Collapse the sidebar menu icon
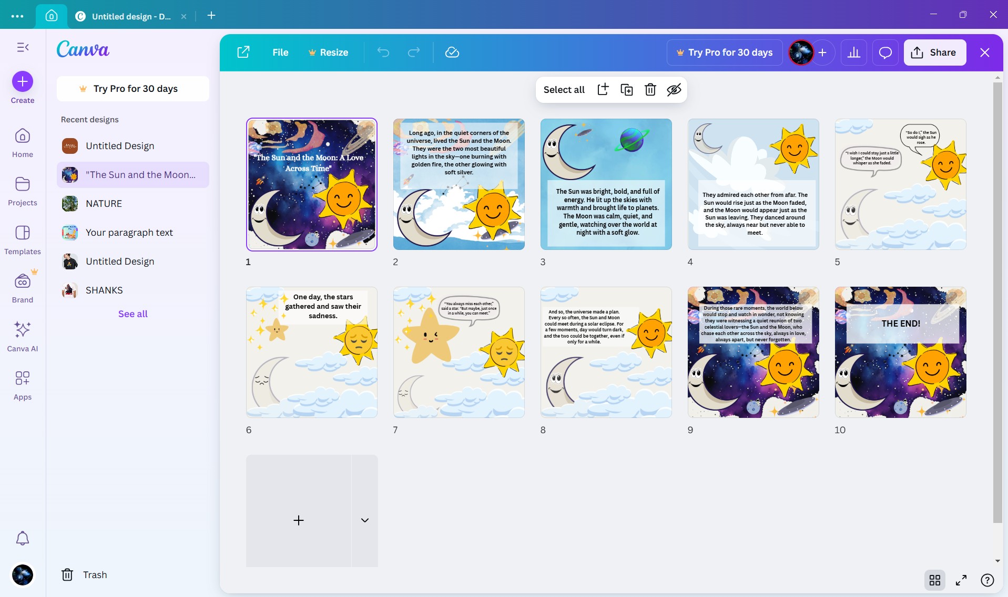 pos(23,47)
